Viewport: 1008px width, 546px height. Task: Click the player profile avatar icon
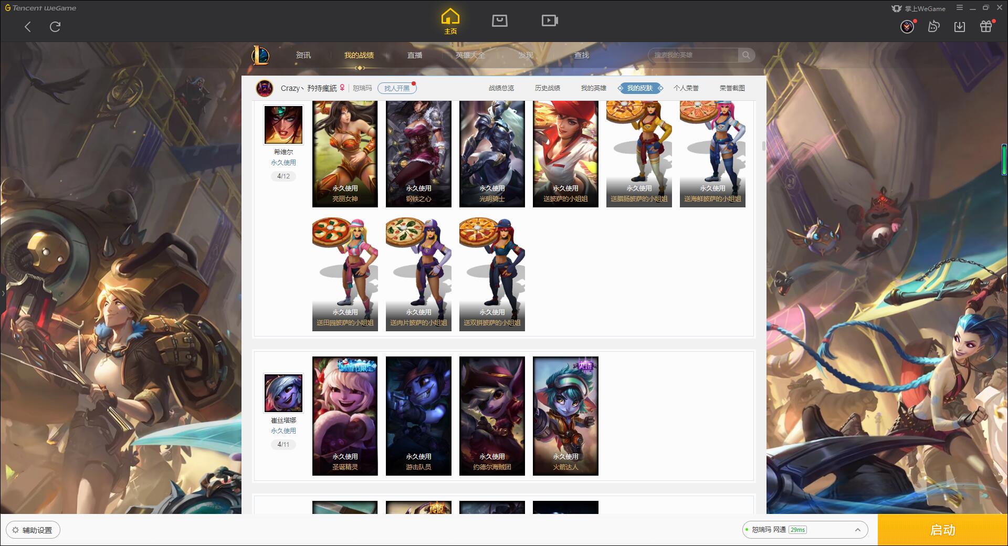265,88
